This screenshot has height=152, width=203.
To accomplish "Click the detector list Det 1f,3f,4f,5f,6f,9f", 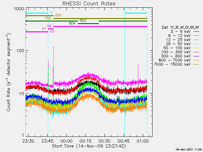I will point(180,28).
